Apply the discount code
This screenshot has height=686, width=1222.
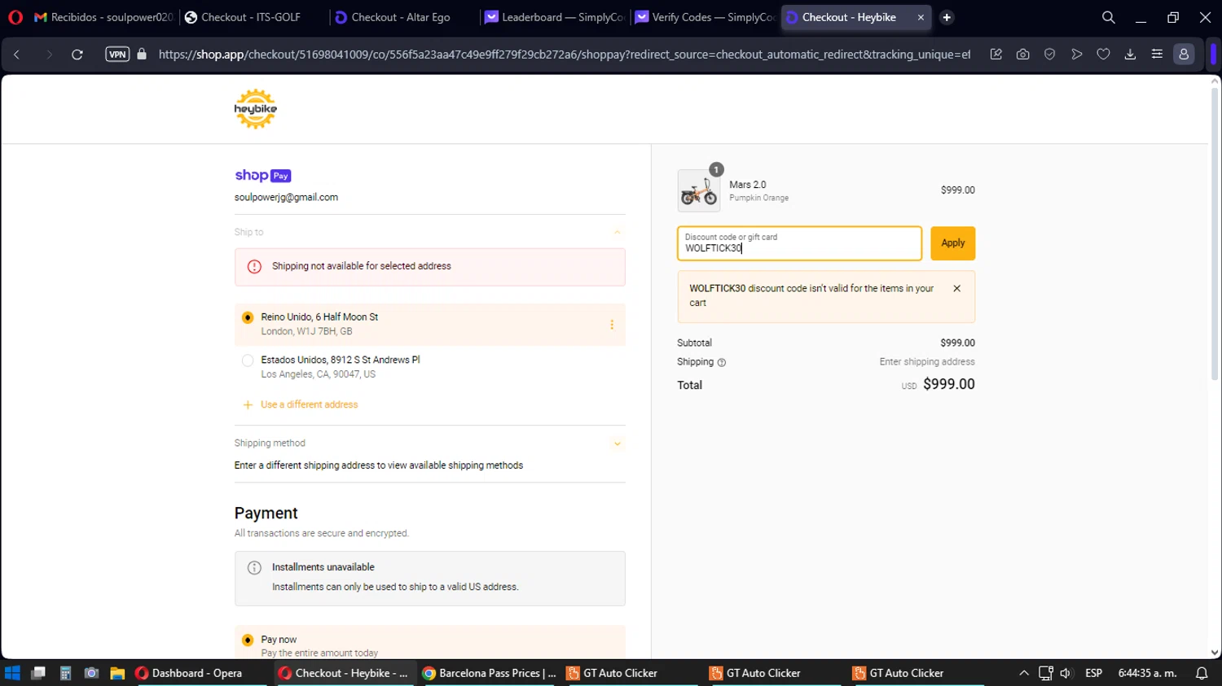952,243
